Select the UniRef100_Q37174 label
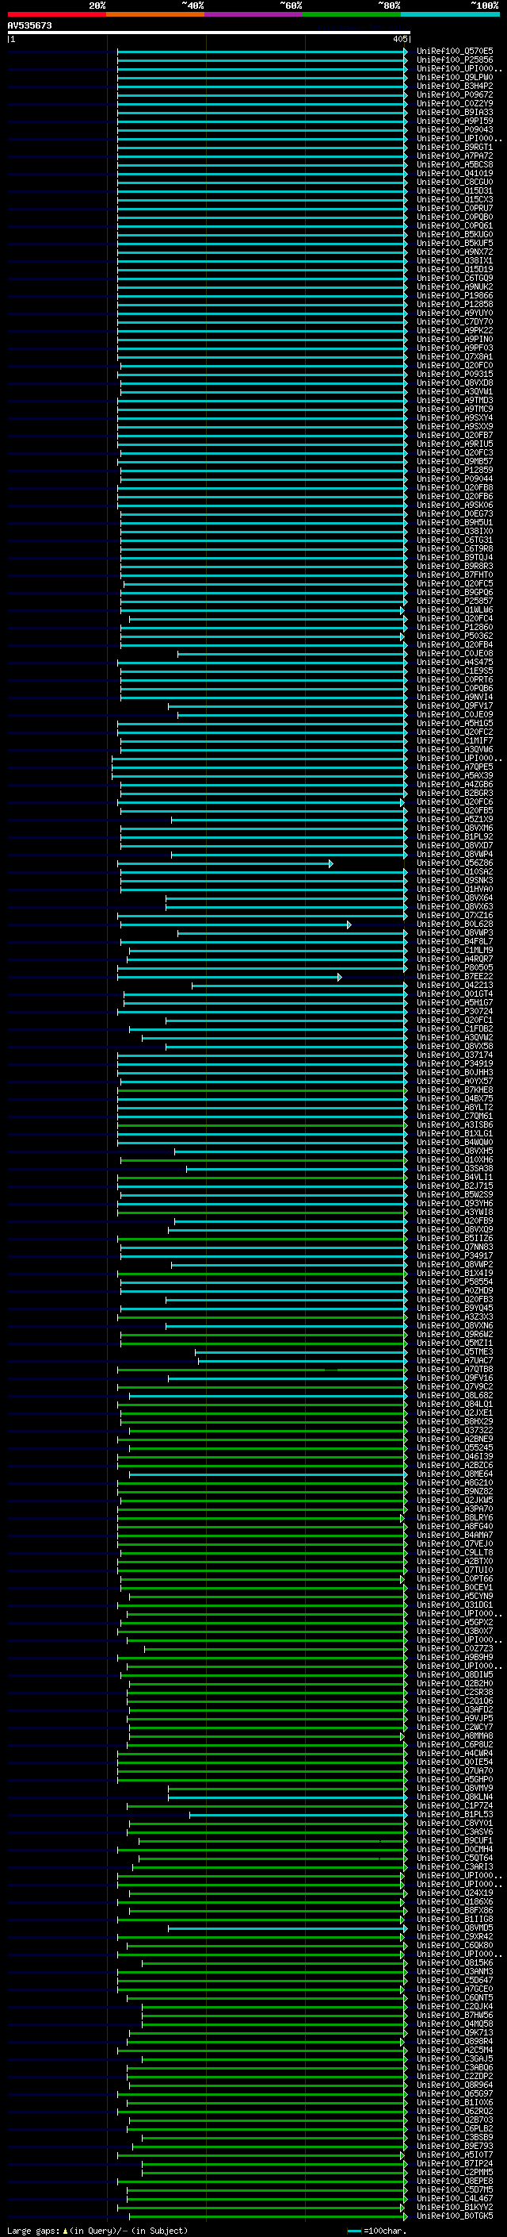The width and height of the screenshot is (507, 2237). 455,1055
